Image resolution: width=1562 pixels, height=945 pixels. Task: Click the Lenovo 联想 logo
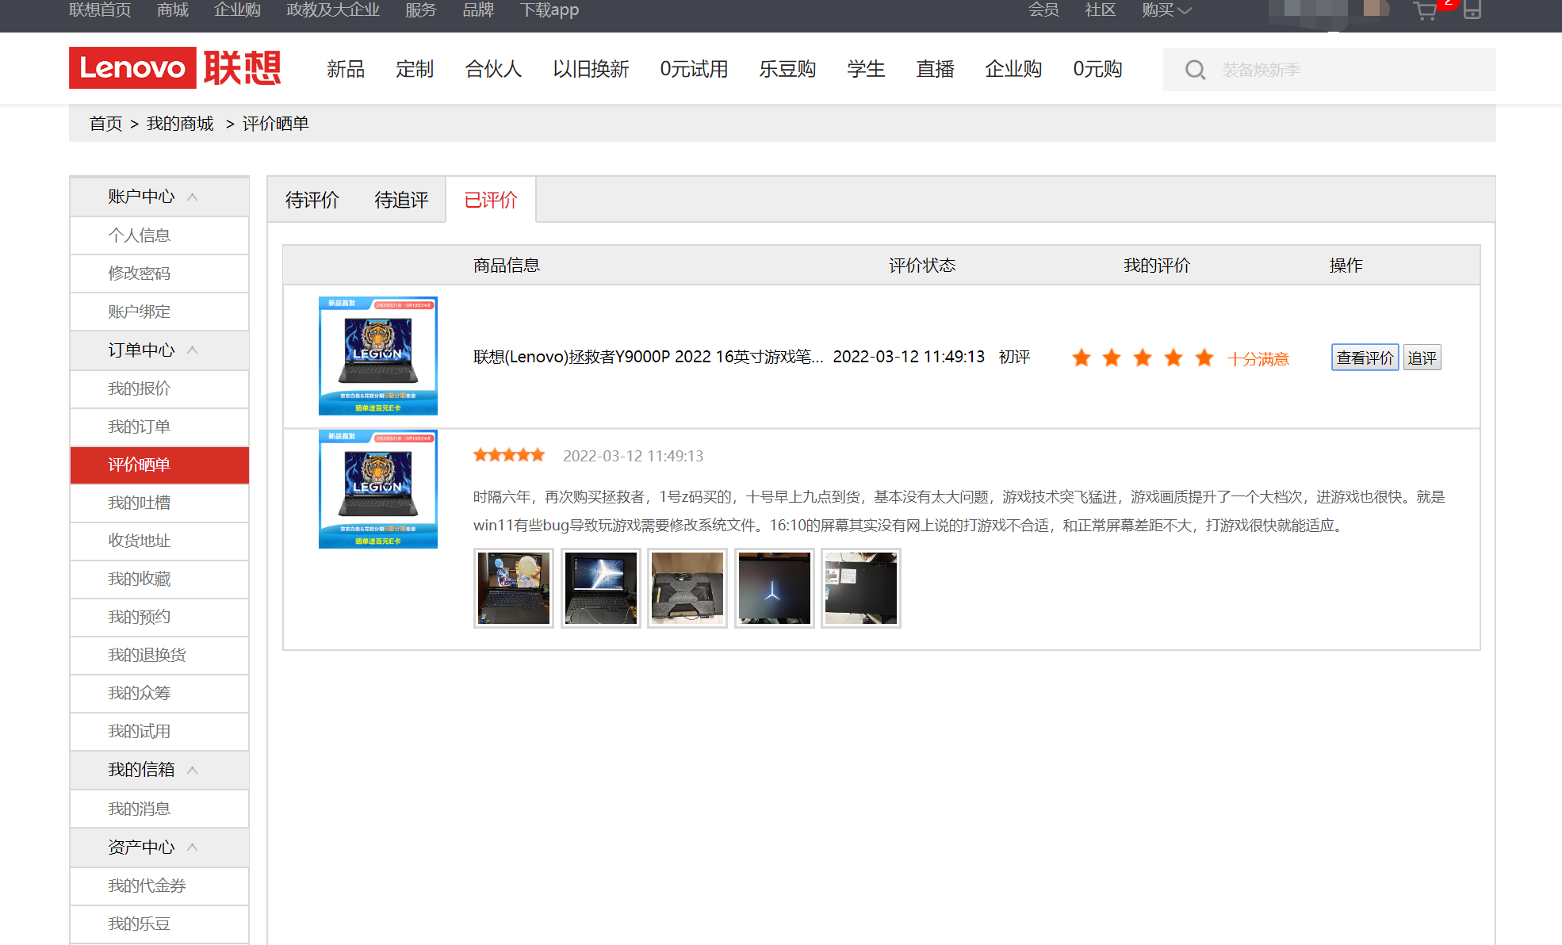[175, 68]
